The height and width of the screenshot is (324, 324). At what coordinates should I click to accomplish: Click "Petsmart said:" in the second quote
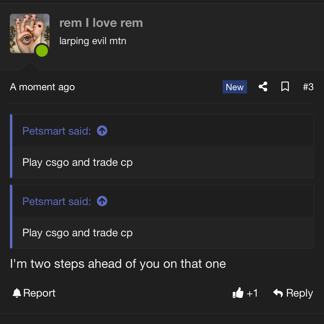pos(57,201)
